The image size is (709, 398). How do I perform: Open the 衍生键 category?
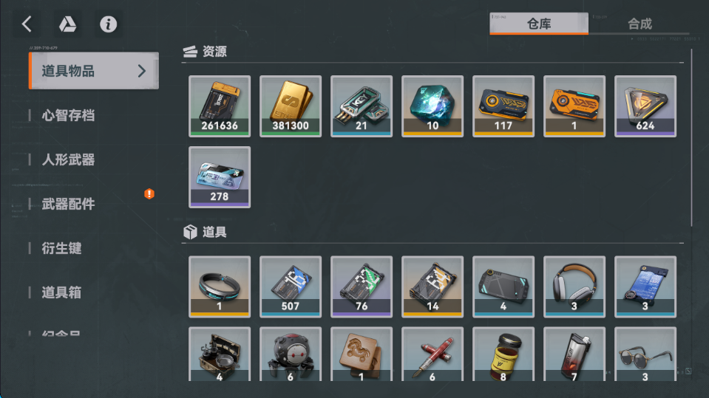click(x=61, y=248)
